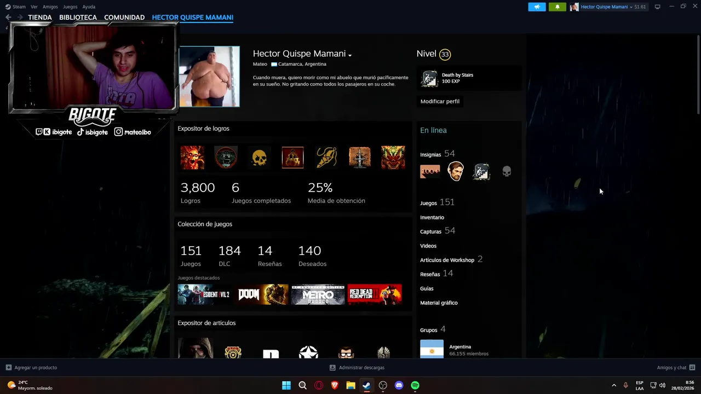Click the profile avatar picture
The width and height of the screenshot is (701, 394).
pyautogui.click(x=209, y=76)
